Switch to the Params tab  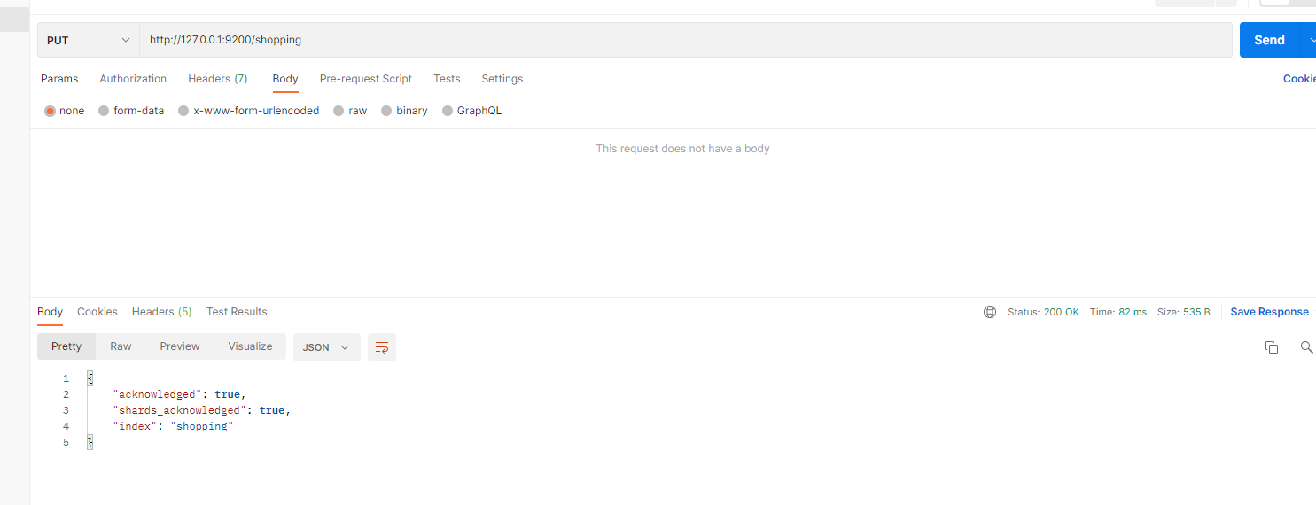(59, 79)
